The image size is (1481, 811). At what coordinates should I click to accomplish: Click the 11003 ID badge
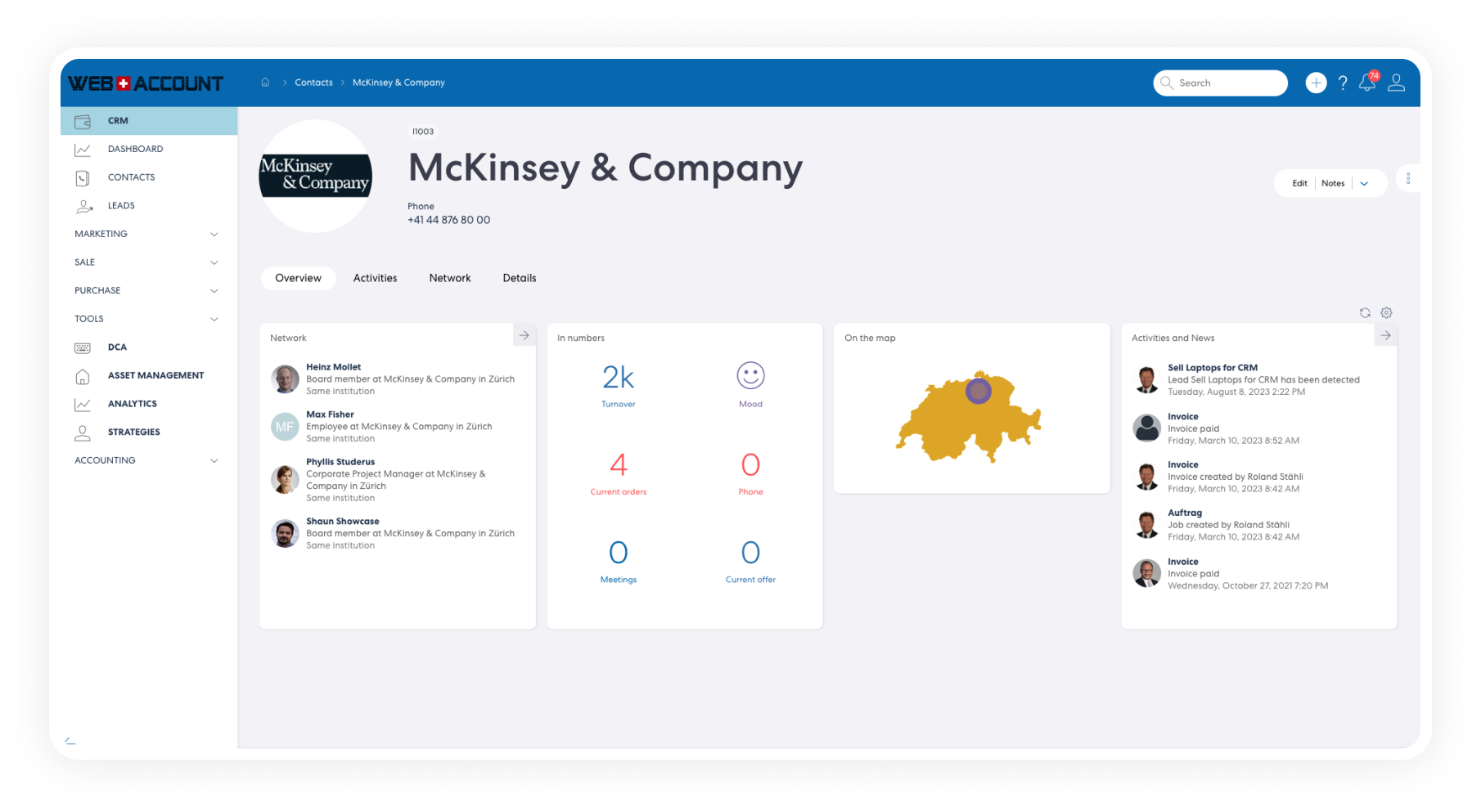point(423,132)
